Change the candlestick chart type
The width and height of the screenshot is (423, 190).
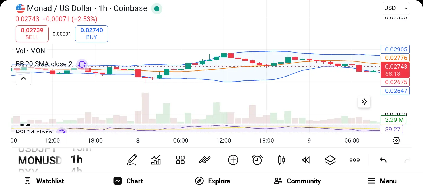tap(282, 160)
